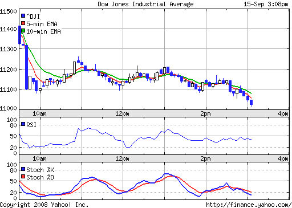Image resolution: width=292 pixels, height=208 pixels.
Task: Click the RSI axis value 50
Action: coord(14,136)
